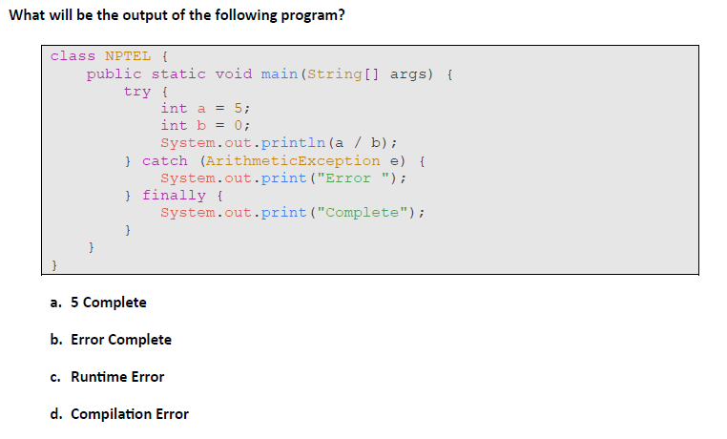Image resolution: width=727 pixels, height=439 pixels.
Task: Select answer option a "5 Complete"
Action: click(x=98, y=303)
